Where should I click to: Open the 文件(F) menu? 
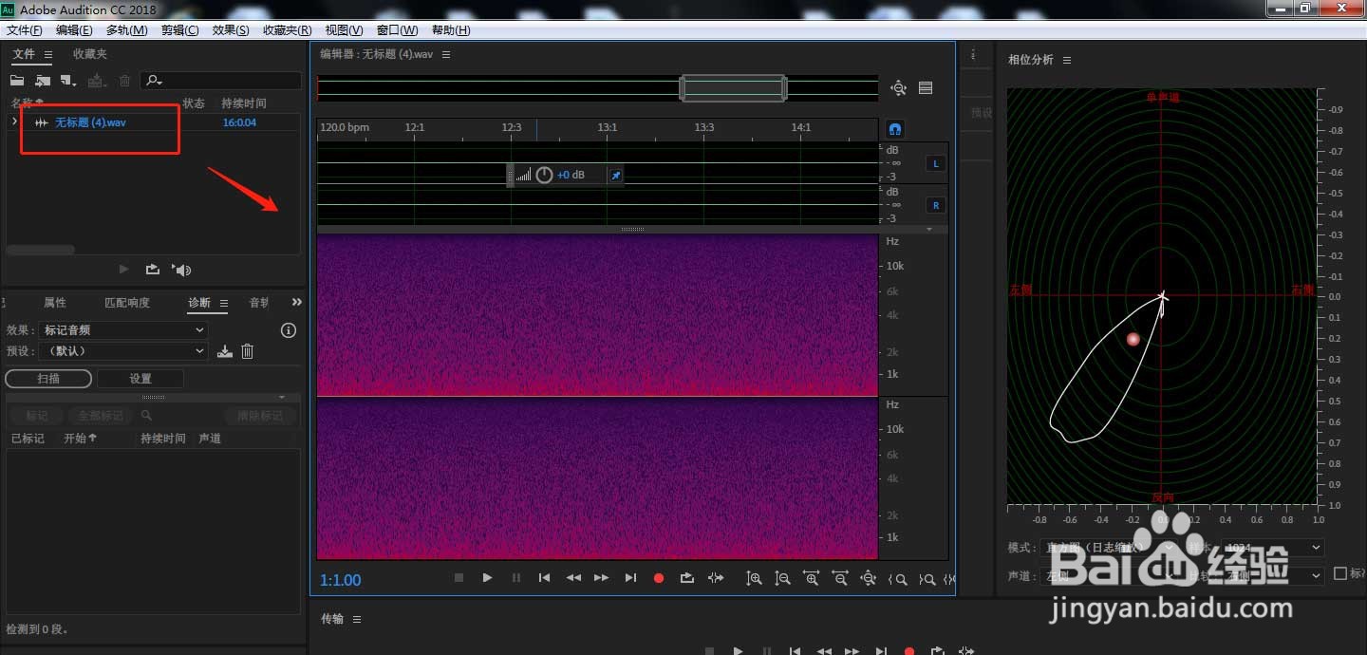(x=25, y=30)
